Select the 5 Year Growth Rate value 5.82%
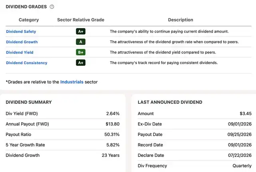Viewport: 256px width, 172px height. tap(113, 145)
